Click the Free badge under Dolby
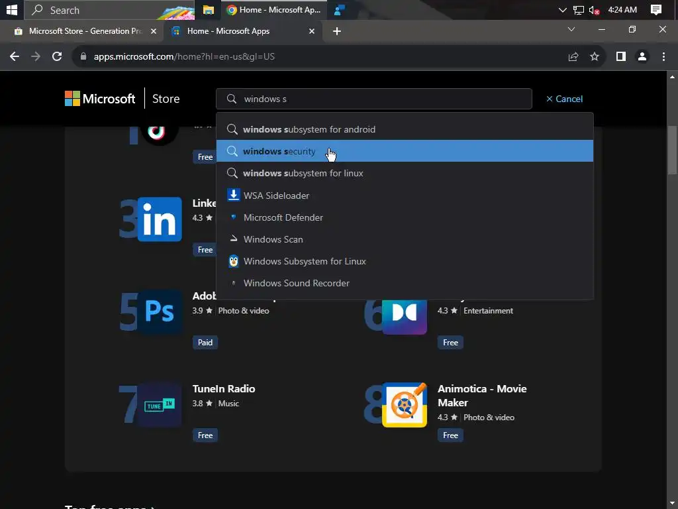The width and height of the screenshot is (678, 509). [x=450, y=343]
